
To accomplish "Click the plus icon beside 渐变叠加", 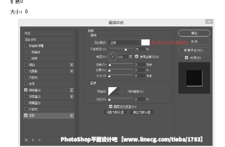I will click(72, 97).
